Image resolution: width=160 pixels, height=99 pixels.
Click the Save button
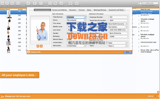(127, 52)
